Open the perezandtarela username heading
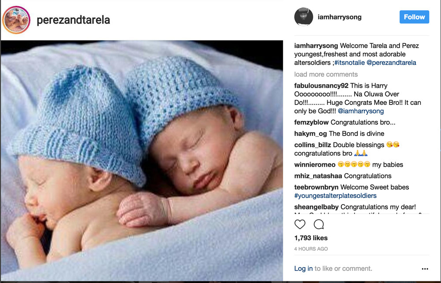Image resolution: width=441 pixels, height=283 pixels. [73, 20]
